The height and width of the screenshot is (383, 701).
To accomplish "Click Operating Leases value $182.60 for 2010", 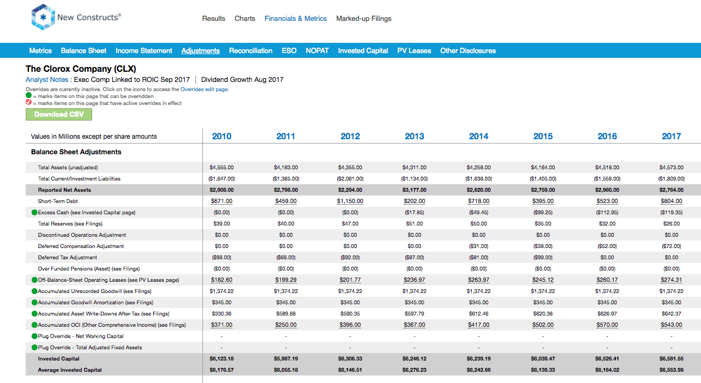I will pos(222,280).
